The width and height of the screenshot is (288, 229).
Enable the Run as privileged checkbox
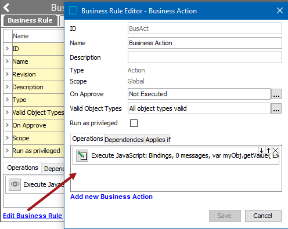(x=134, y=123)
